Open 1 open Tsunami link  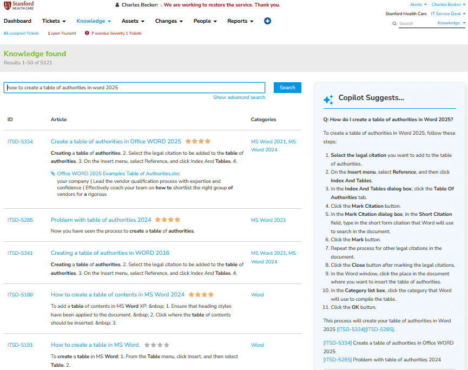click(x=62, y=33)
